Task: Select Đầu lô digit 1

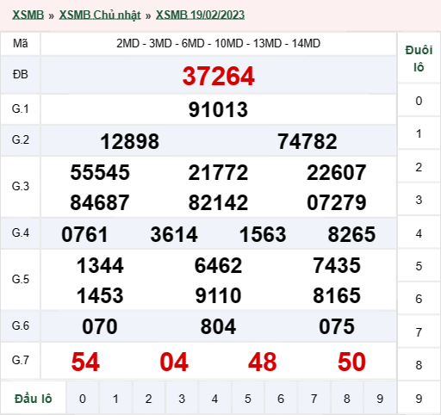Action: pyautogui.click(x=115, y=399)
